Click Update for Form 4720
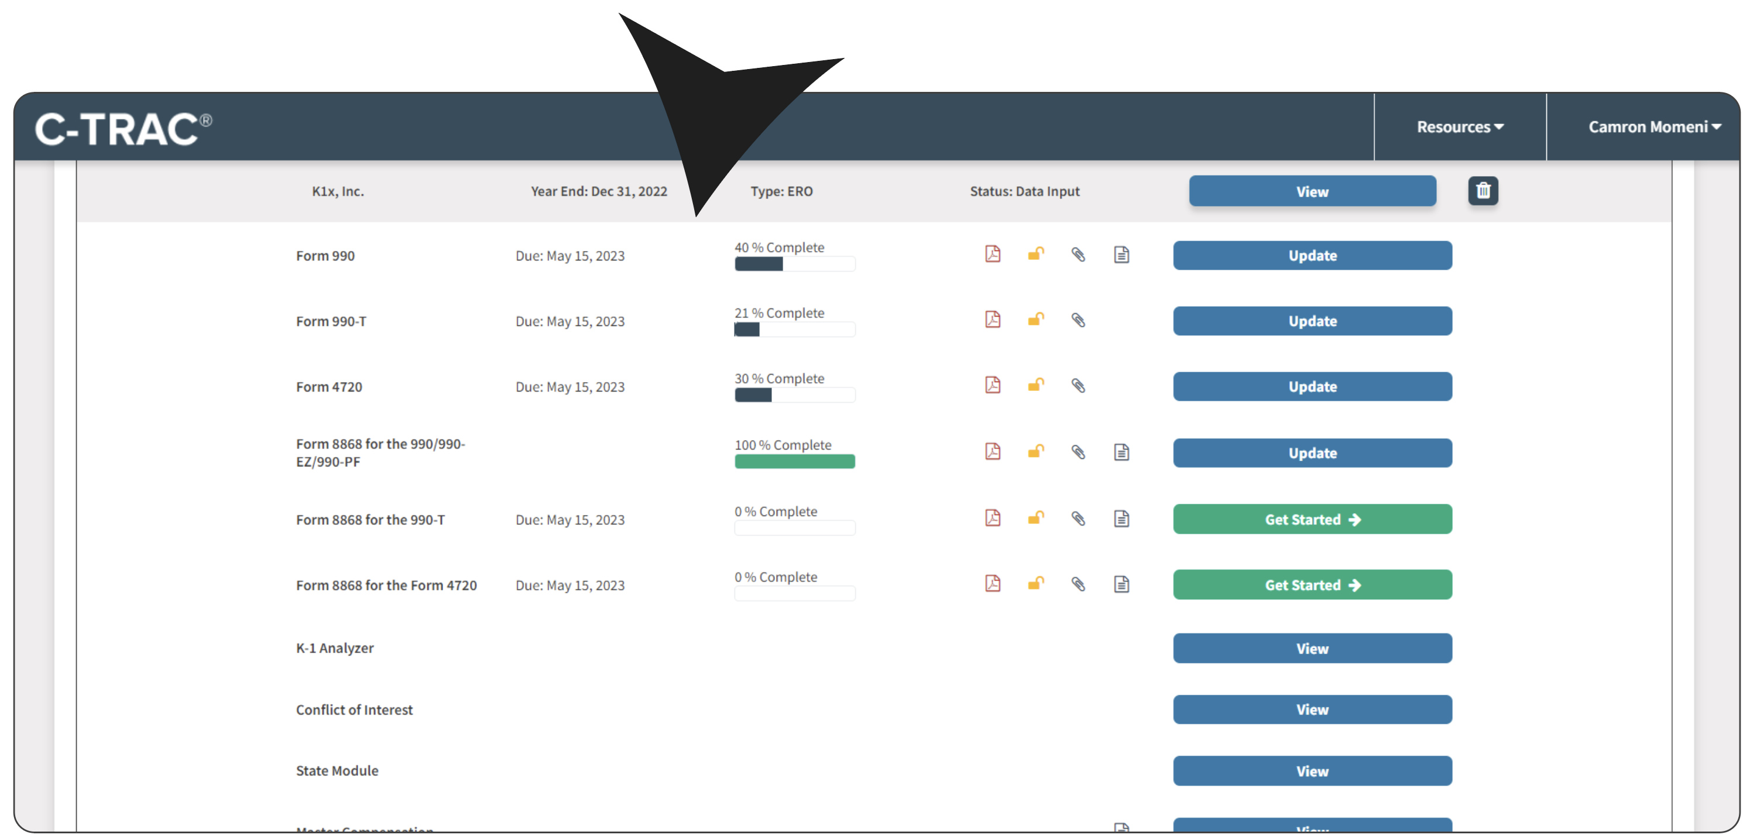The width and height of the screenshot is (1750, 838). 1312,386
